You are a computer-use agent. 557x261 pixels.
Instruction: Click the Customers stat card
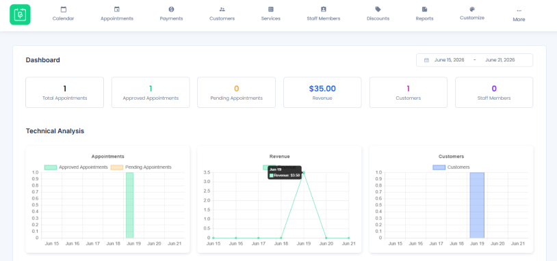point(409,92)
